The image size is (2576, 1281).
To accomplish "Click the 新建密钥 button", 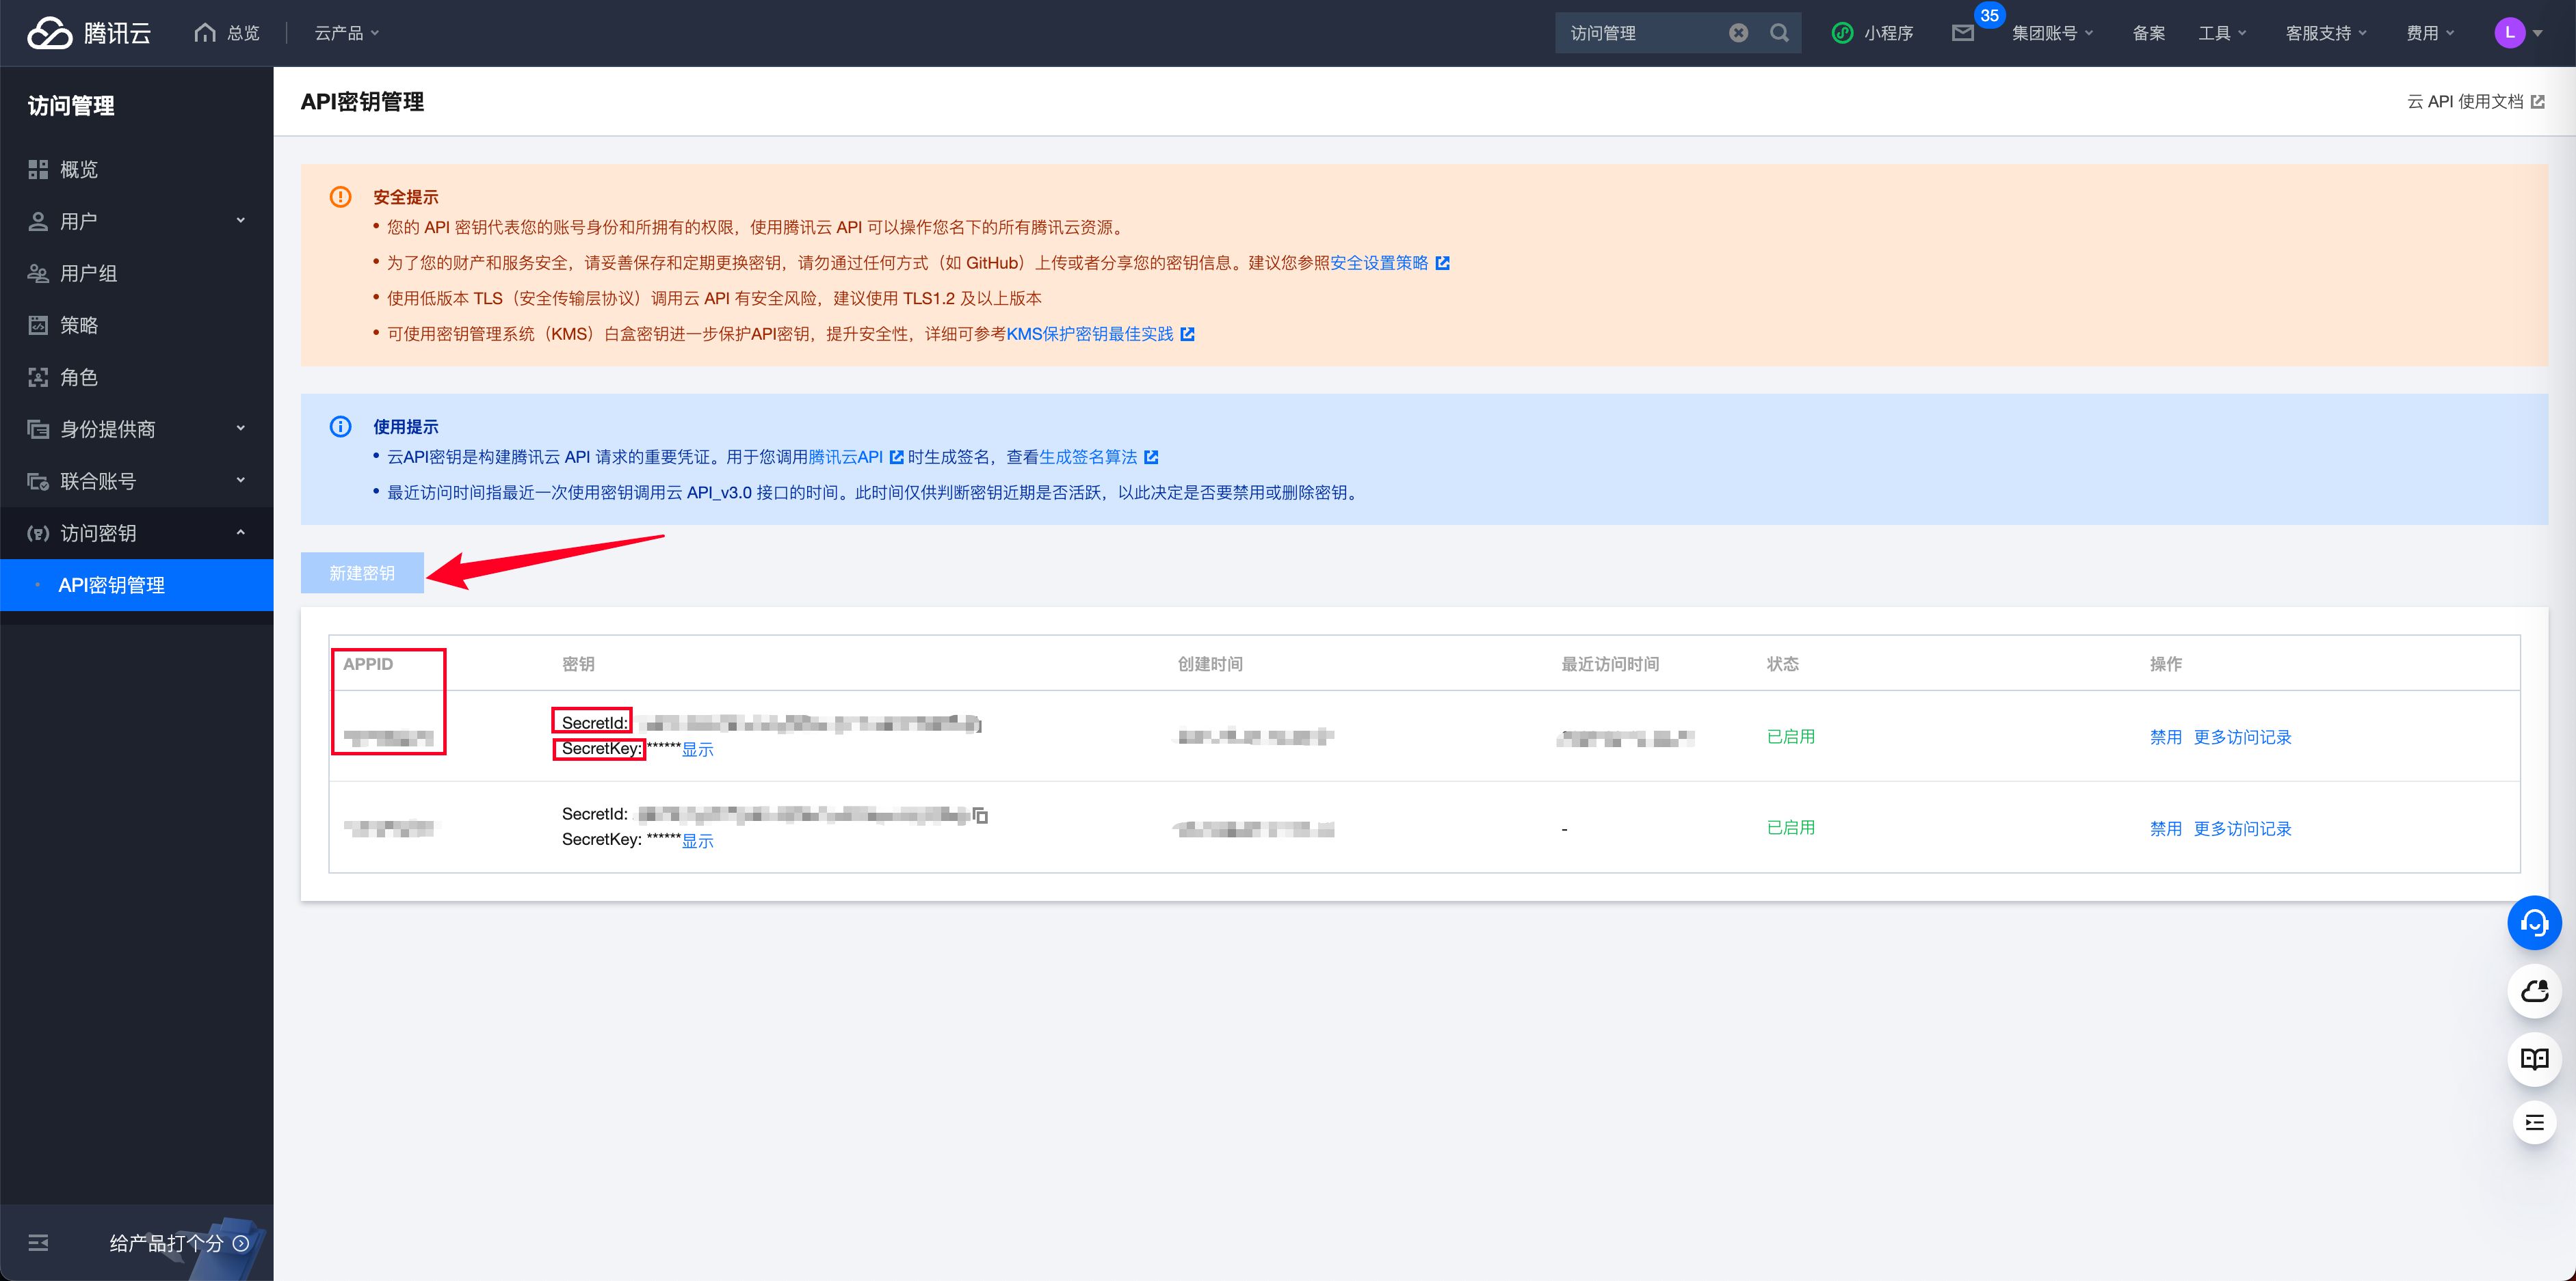I will click(362, 573).
